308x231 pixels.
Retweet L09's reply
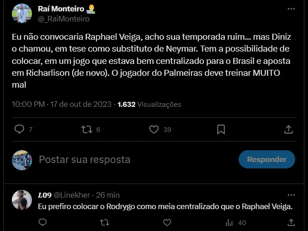(104, 223)
